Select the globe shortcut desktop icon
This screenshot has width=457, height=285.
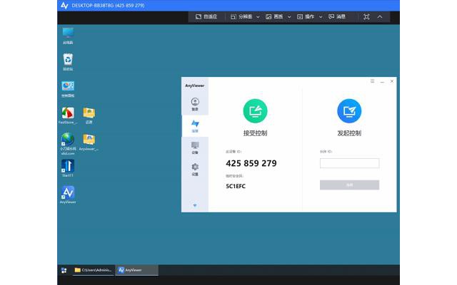pos(68,143)
